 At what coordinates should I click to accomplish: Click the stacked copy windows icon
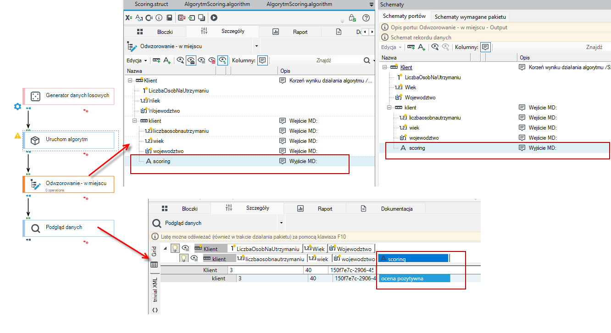pos(201,18)
